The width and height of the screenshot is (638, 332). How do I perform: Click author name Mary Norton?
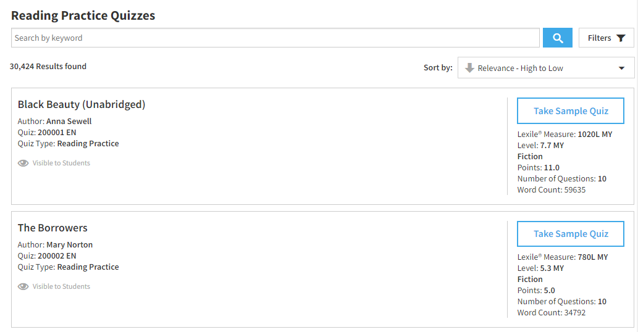point(70,244)
